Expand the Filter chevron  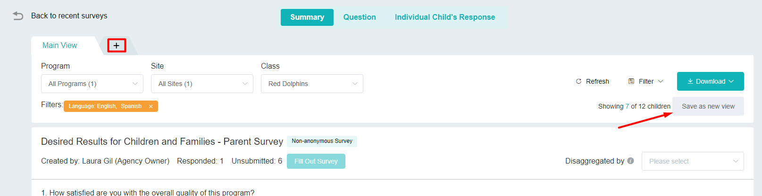pos(661,81)
